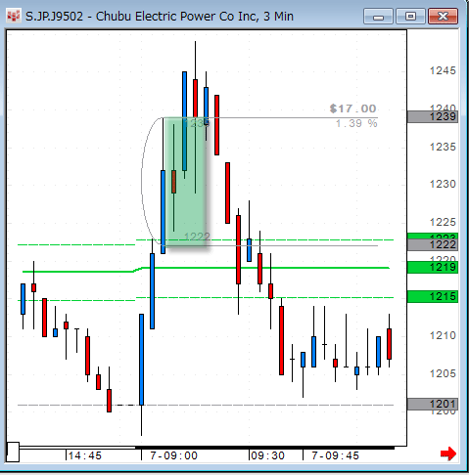The height and width of the screenshot is (475, 469).
Task: Click the red arrow at chart bottom right
Action: (x=448, y=453)
